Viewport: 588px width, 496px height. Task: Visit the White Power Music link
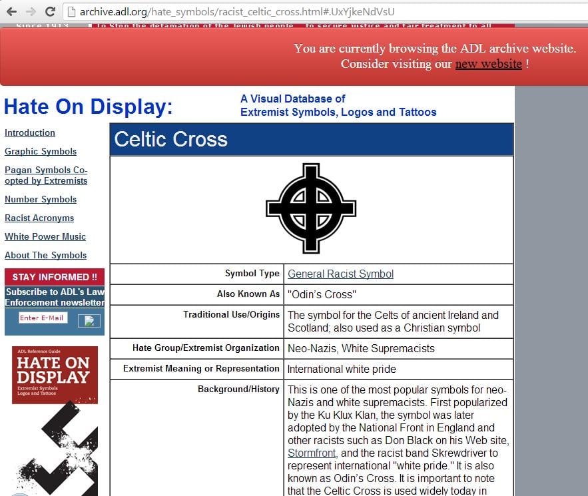[x=45, y=236]
